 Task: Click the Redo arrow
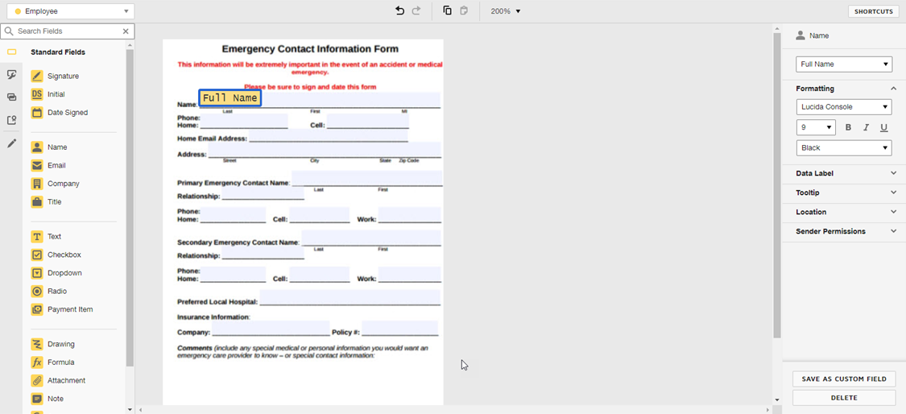[416, 11]
